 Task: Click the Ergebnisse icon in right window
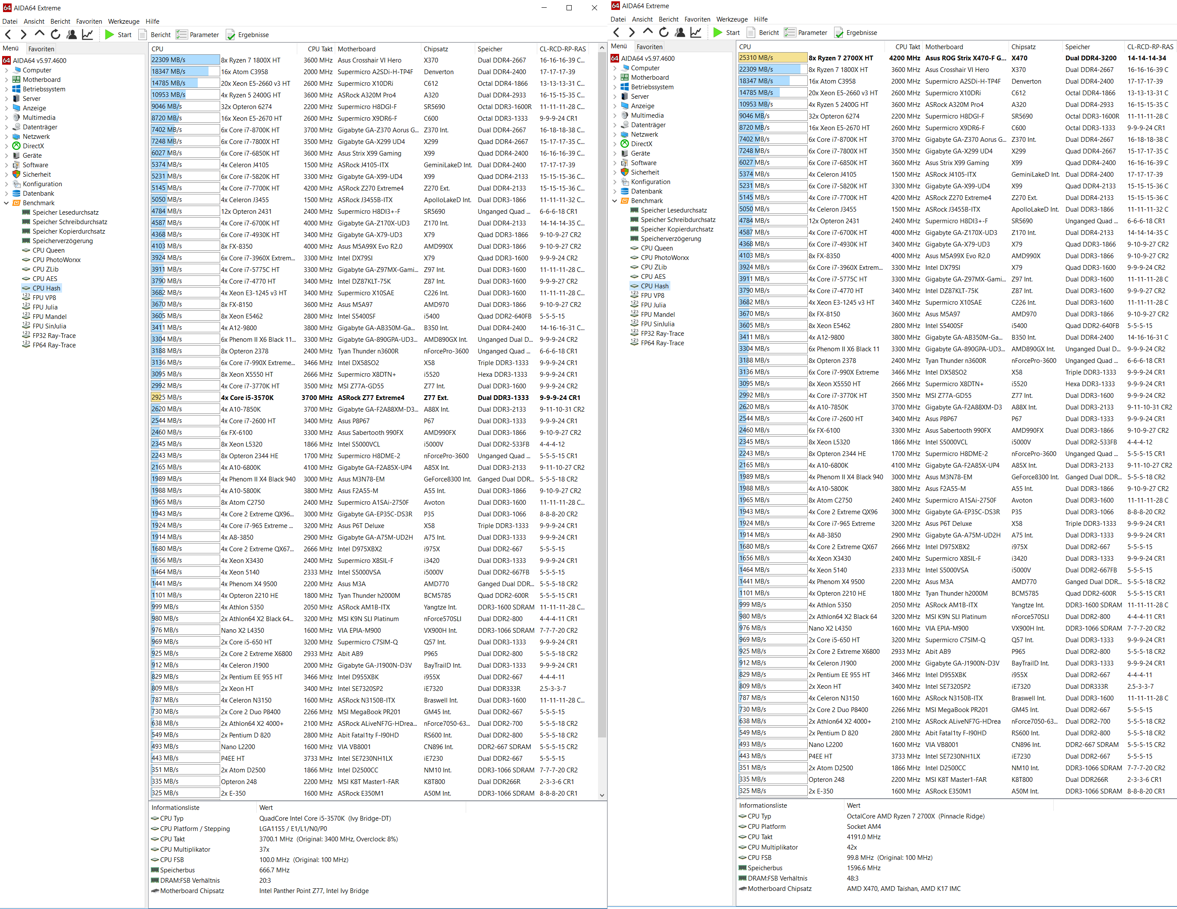coord(839,32)
